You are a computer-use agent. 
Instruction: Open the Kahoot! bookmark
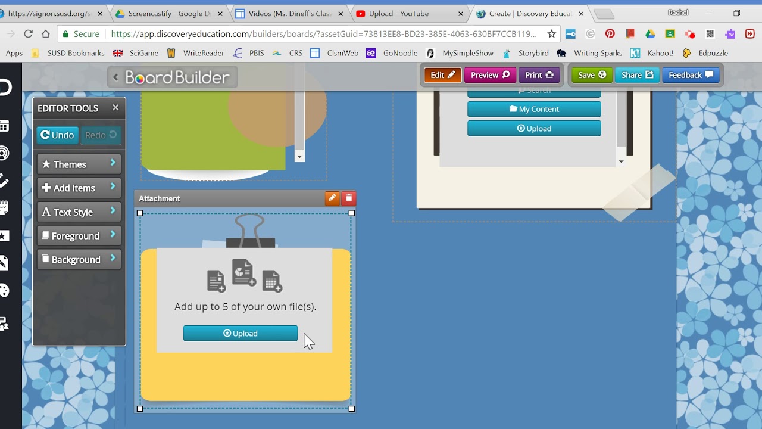[652, 53]
